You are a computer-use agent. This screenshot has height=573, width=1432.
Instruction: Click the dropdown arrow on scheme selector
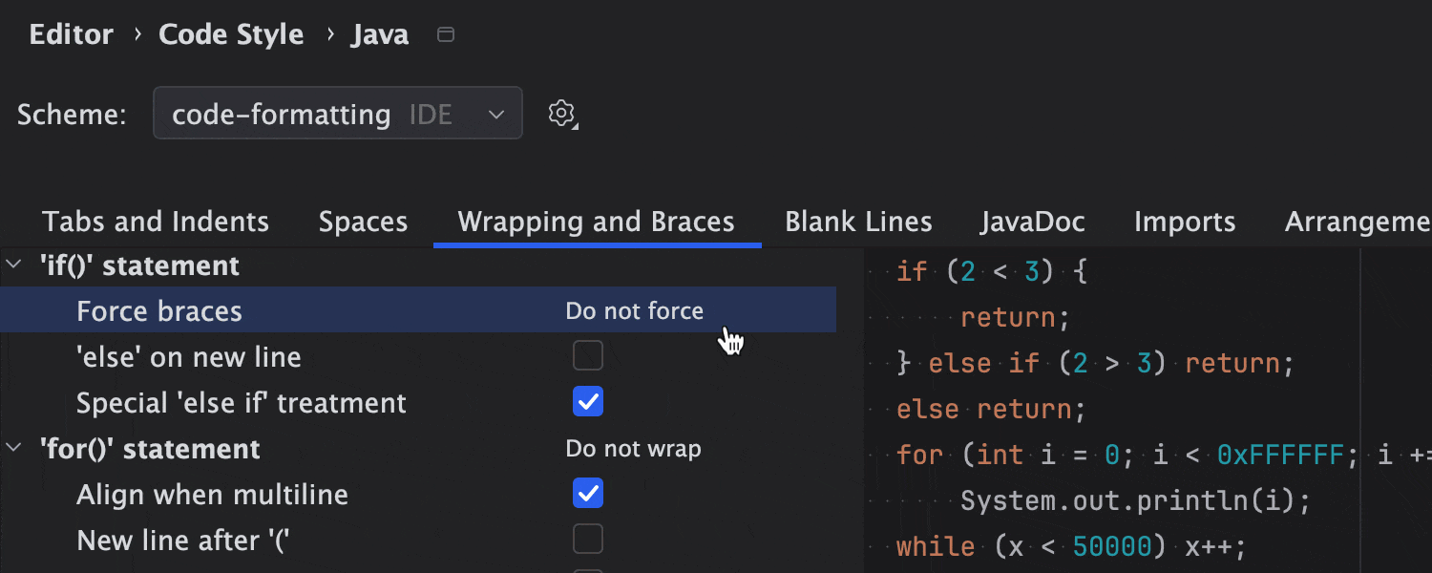pyautogui.click(x=496, y=113)
